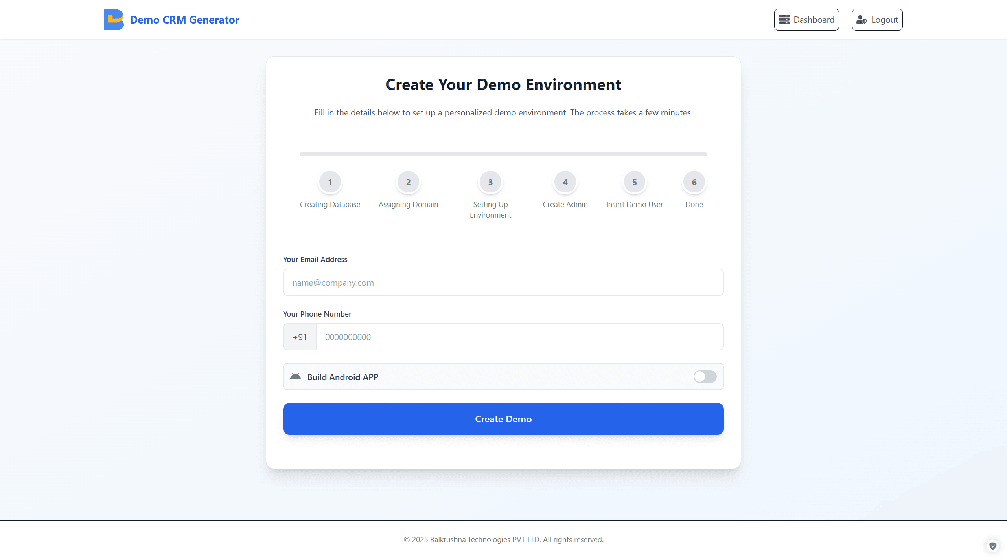Click the email address input field
This screenshot has width=1007, height=557.
tap(503, 282)
